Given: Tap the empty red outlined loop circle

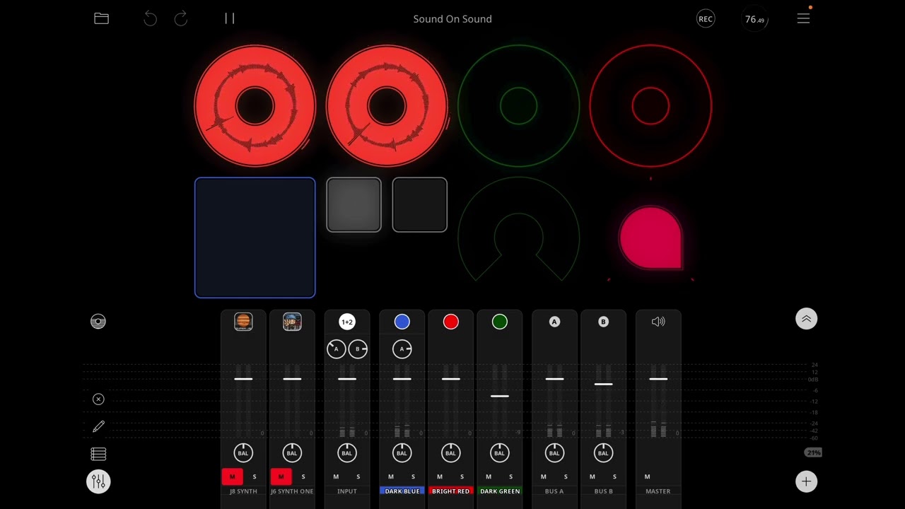Looking at the screenshot, I should pos(650,106).
